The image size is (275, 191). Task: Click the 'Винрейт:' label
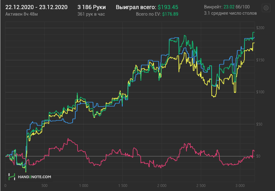click(x=213, y=7)
